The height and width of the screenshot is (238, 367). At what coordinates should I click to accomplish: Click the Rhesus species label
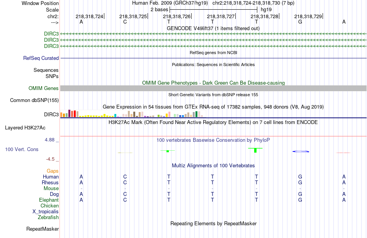[x=50, y=182]
